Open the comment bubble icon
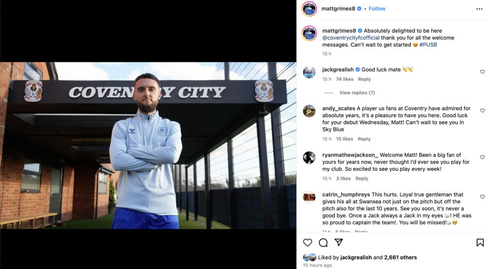This screenshot has height=269, width=487. tap(323, 242)
